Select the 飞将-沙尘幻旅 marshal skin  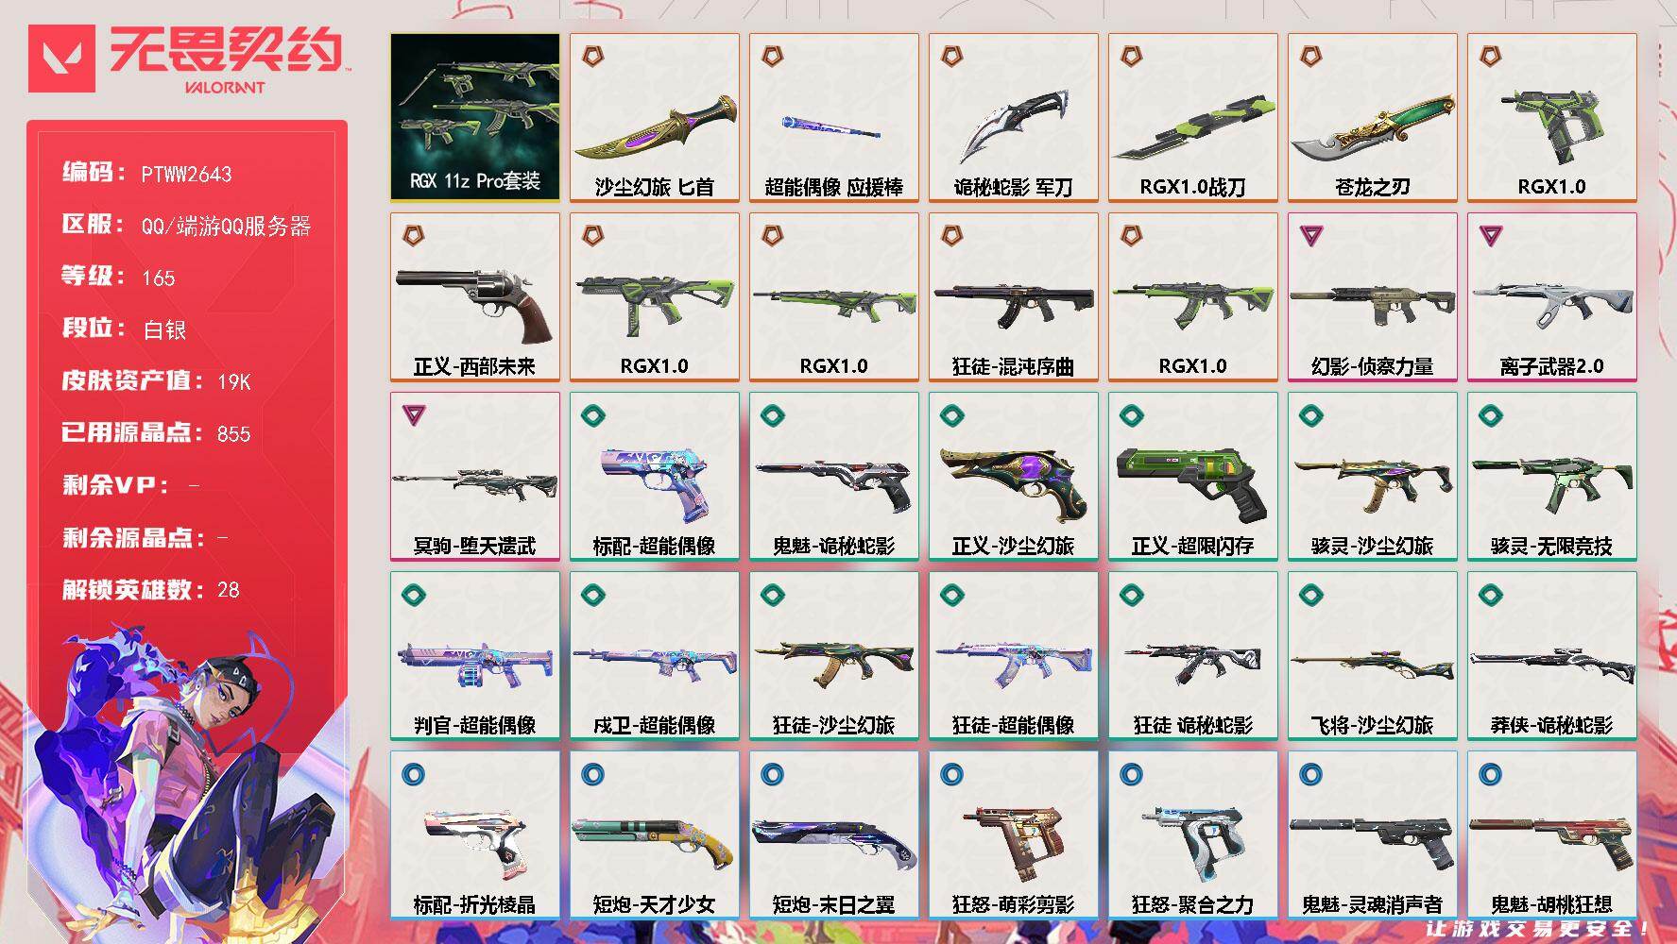coord(1373,655)
